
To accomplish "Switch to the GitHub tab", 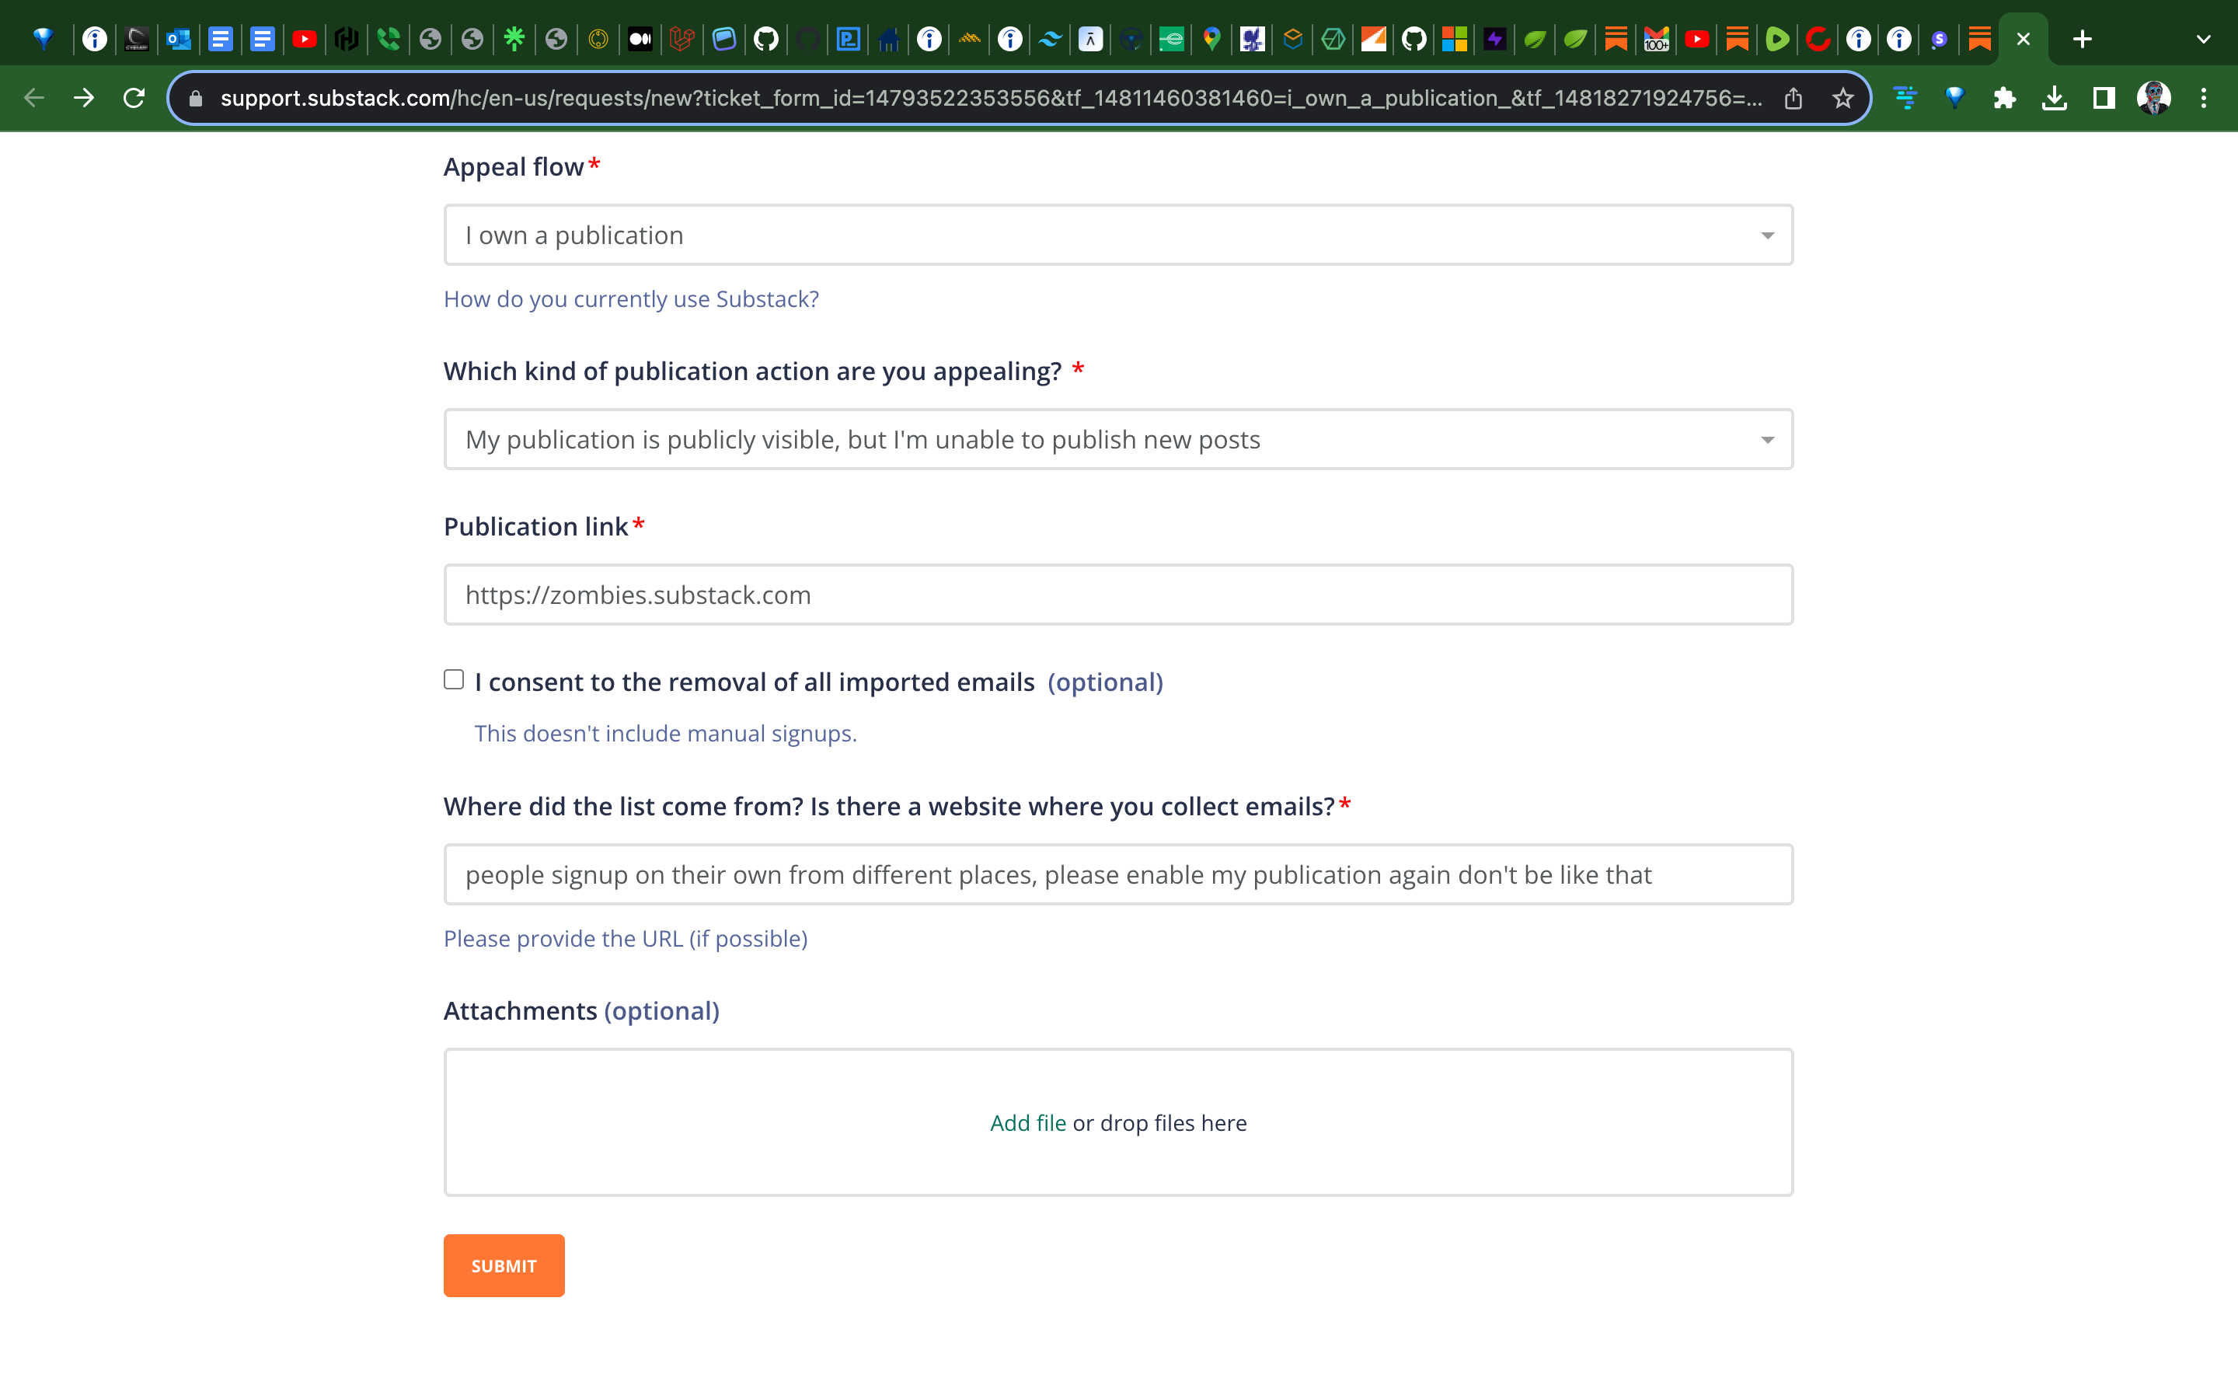I will pos(765,39).
